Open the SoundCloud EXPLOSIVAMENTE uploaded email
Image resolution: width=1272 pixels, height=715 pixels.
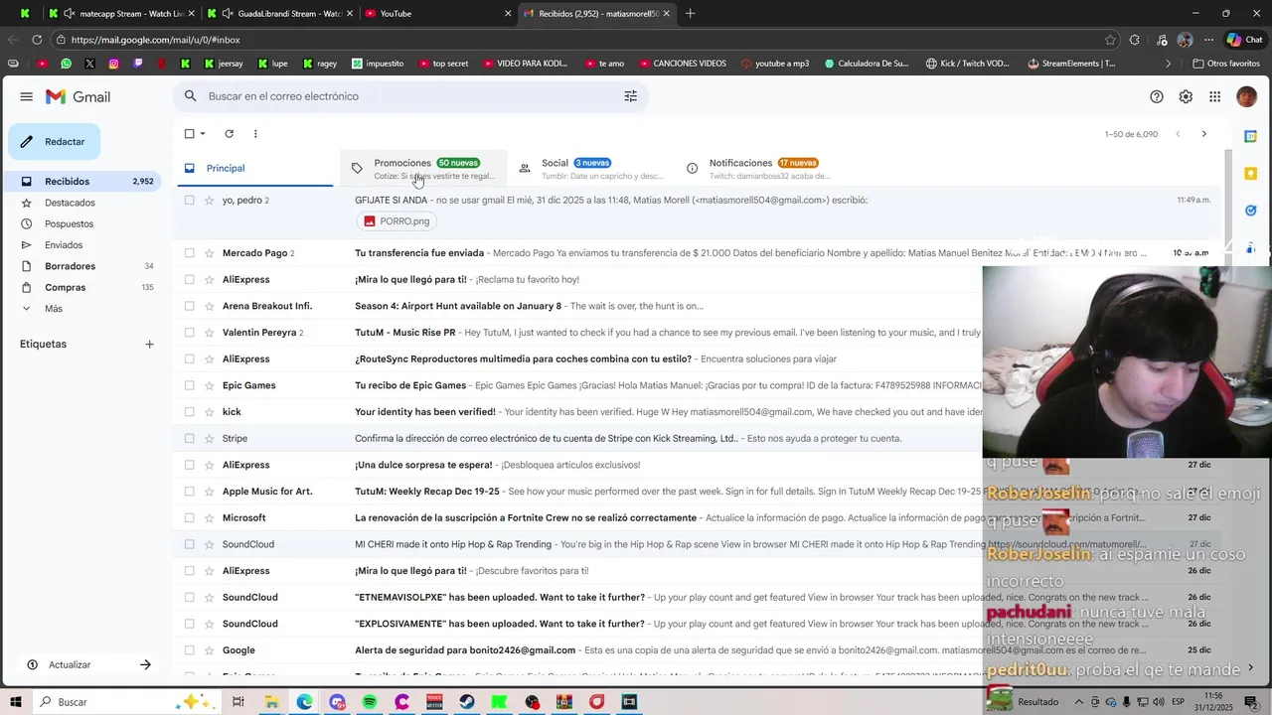576,624
